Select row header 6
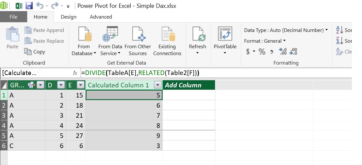 pyautogui.click(x=4, y=146)
